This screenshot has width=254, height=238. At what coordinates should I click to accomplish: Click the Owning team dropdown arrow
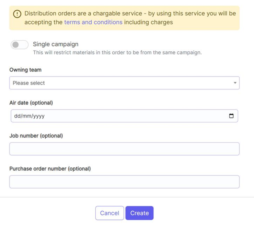click(x=235, y=83)
